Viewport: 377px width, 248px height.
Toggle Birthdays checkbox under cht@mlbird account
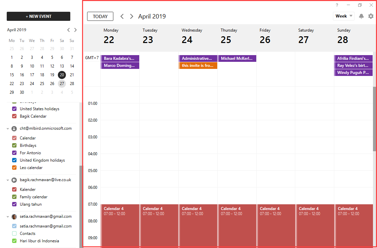[14, 146]
